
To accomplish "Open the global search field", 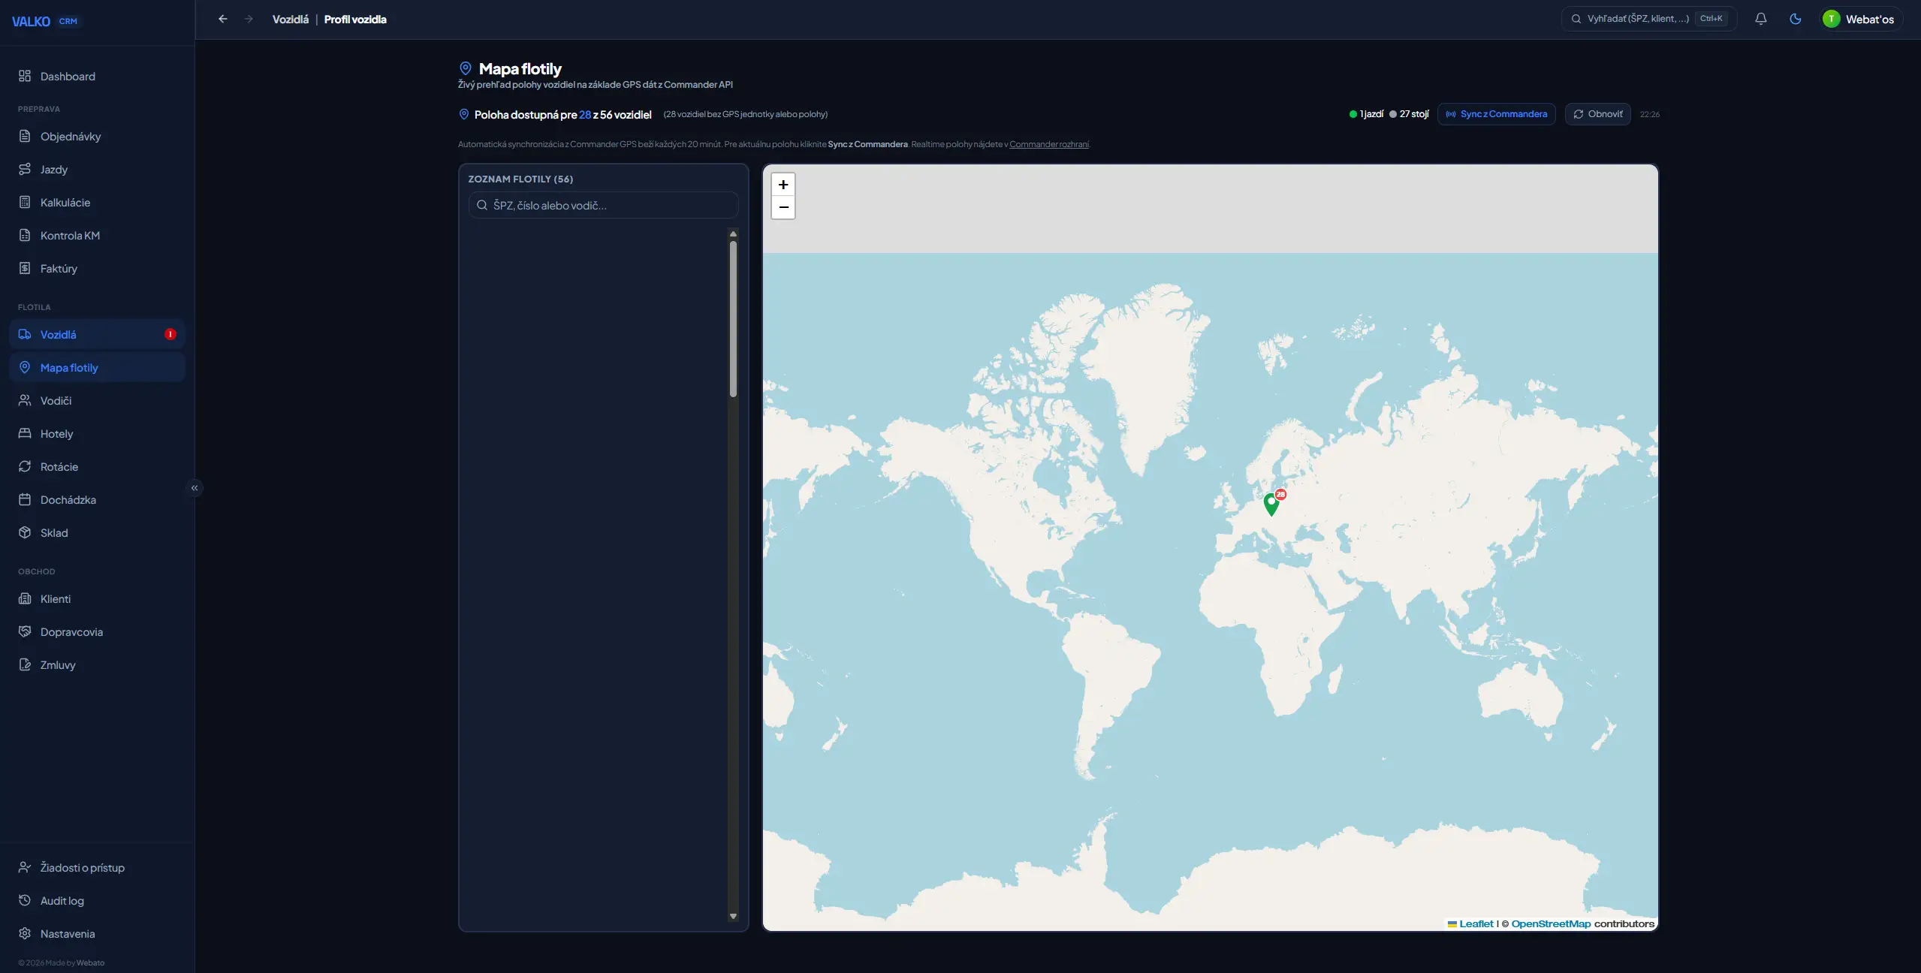I will [x=1649, y=19].
